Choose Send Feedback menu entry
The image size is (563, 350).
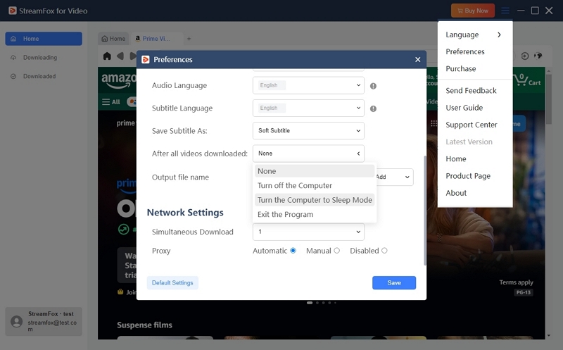(474, 91)
